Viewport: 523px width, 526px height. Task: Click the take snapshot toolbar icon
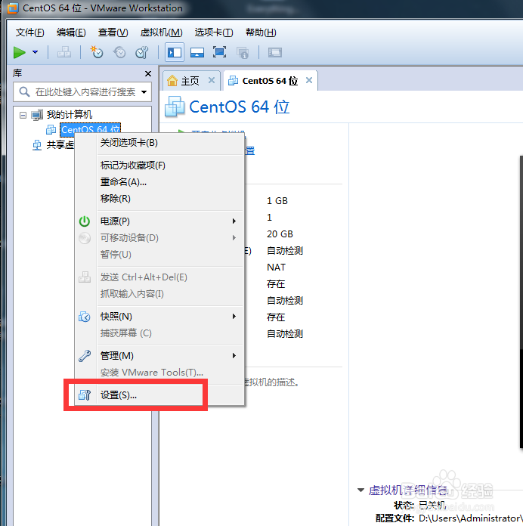click(97, 52)
